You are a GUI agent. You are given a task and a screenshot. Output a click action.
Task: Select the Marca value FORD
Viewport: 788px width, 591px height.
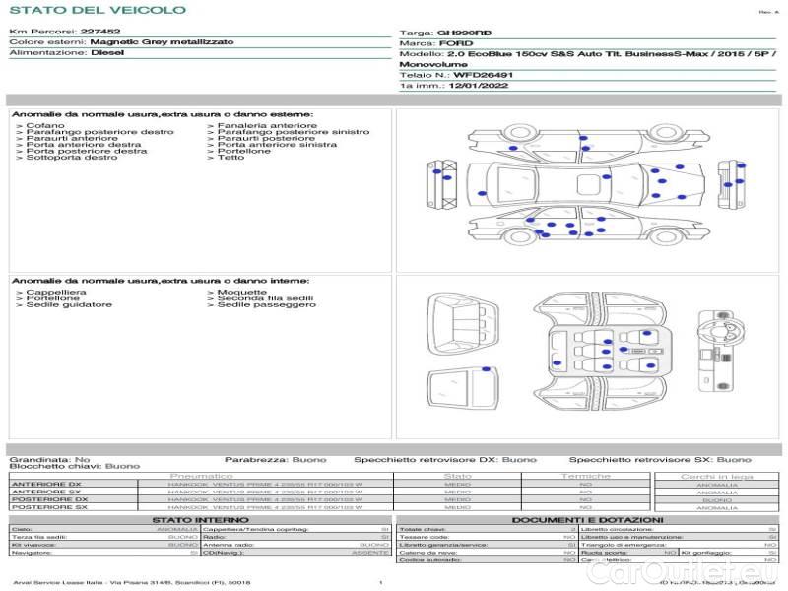[456, 43]
